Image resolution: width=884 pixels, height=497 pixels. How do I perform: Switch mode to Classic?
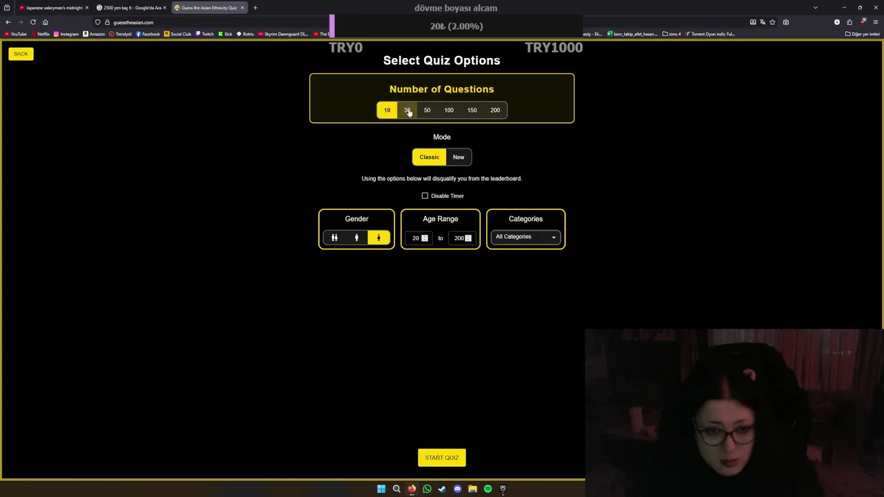pyautogui.click(x=429, y=157)
